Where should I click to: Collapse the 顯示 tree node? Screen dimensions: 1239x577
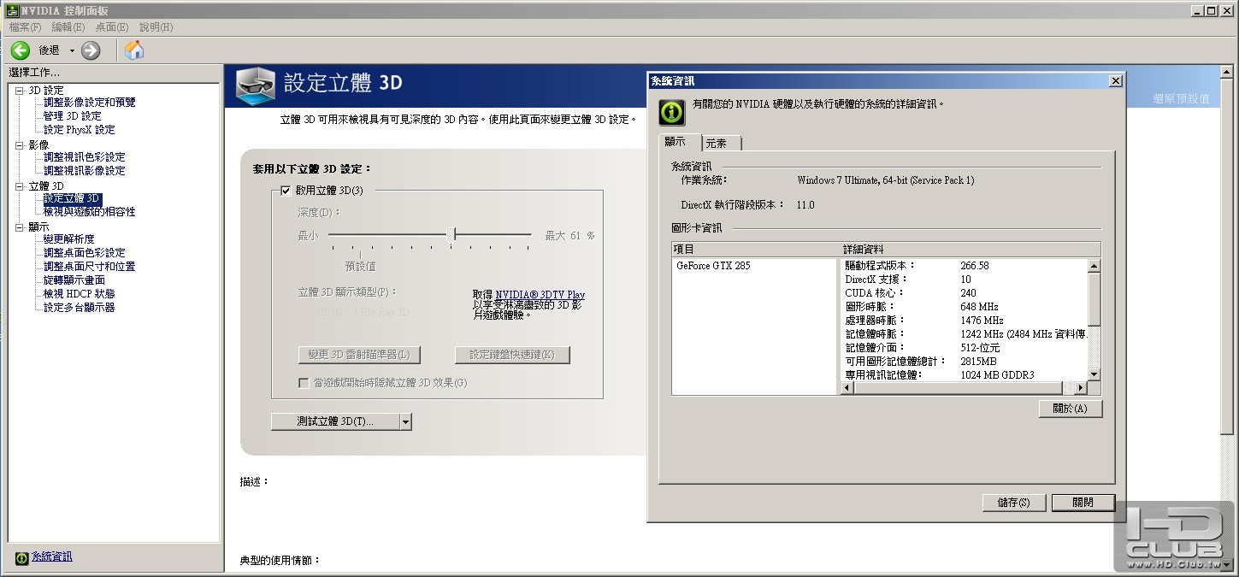(20, 227)
